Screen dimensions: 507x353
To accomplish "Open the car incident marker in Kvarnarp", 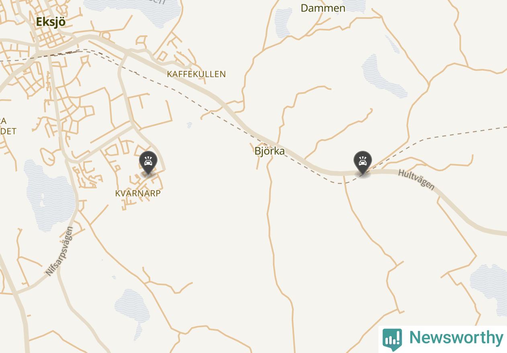I will point(148,162).
